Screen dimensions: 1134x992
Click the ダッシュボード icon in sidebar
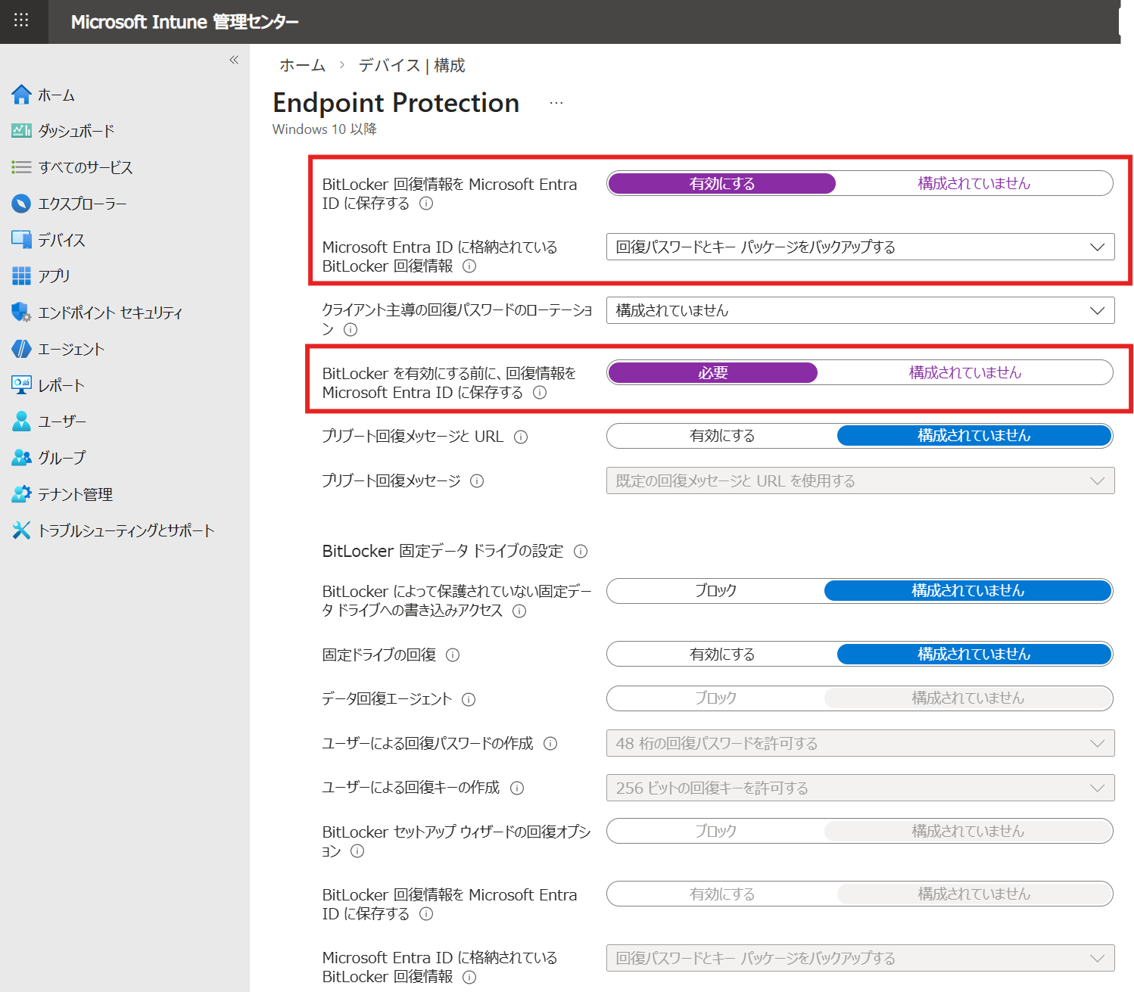point(21,131)
